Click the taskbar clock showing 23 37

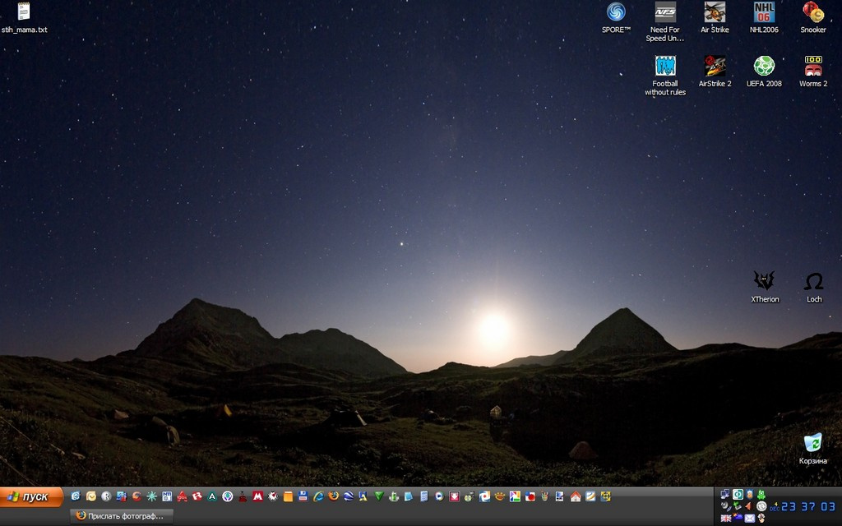[808, 506]
